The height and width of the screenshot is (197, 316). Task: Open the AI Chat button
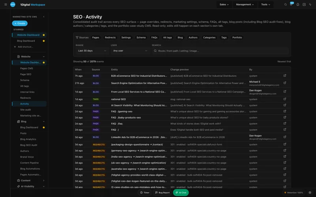181,193
